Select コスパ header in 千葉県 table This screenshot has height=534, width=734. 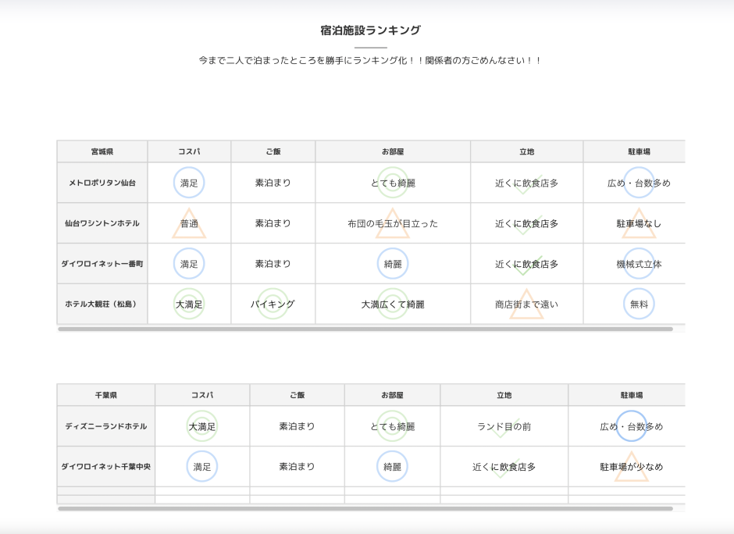click(202, 395)
